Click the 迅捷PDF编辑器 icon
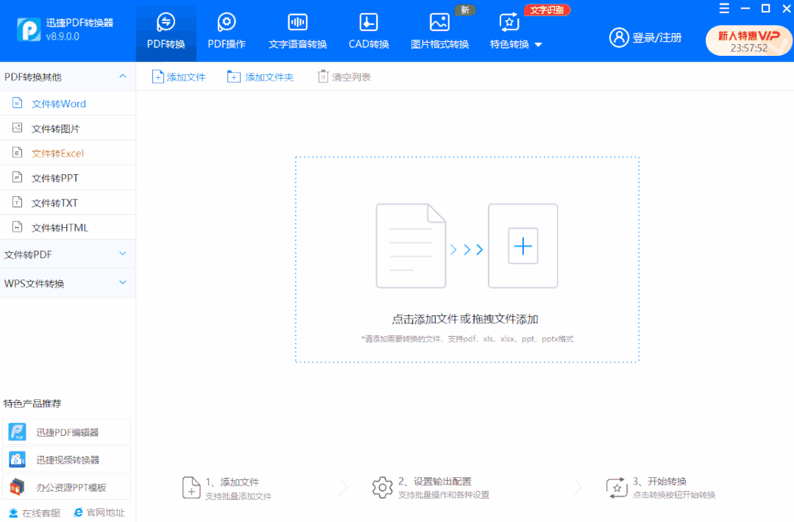The width and height of the screenshot is (794, 522). (x=17, y=432)
